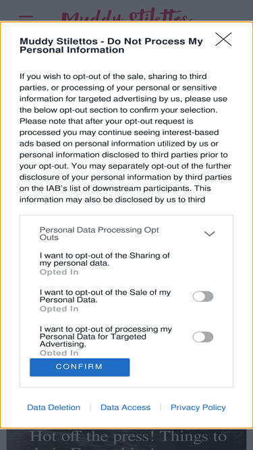This screenshot has width=253, height=450.
Task: Open the hamburger menu behind the dialog
Action: tap(26, 17)
